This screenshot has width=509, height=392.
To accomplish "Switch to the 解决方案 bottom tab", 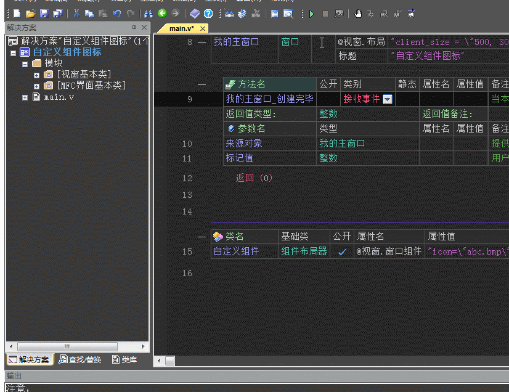I will pos(30,359).
